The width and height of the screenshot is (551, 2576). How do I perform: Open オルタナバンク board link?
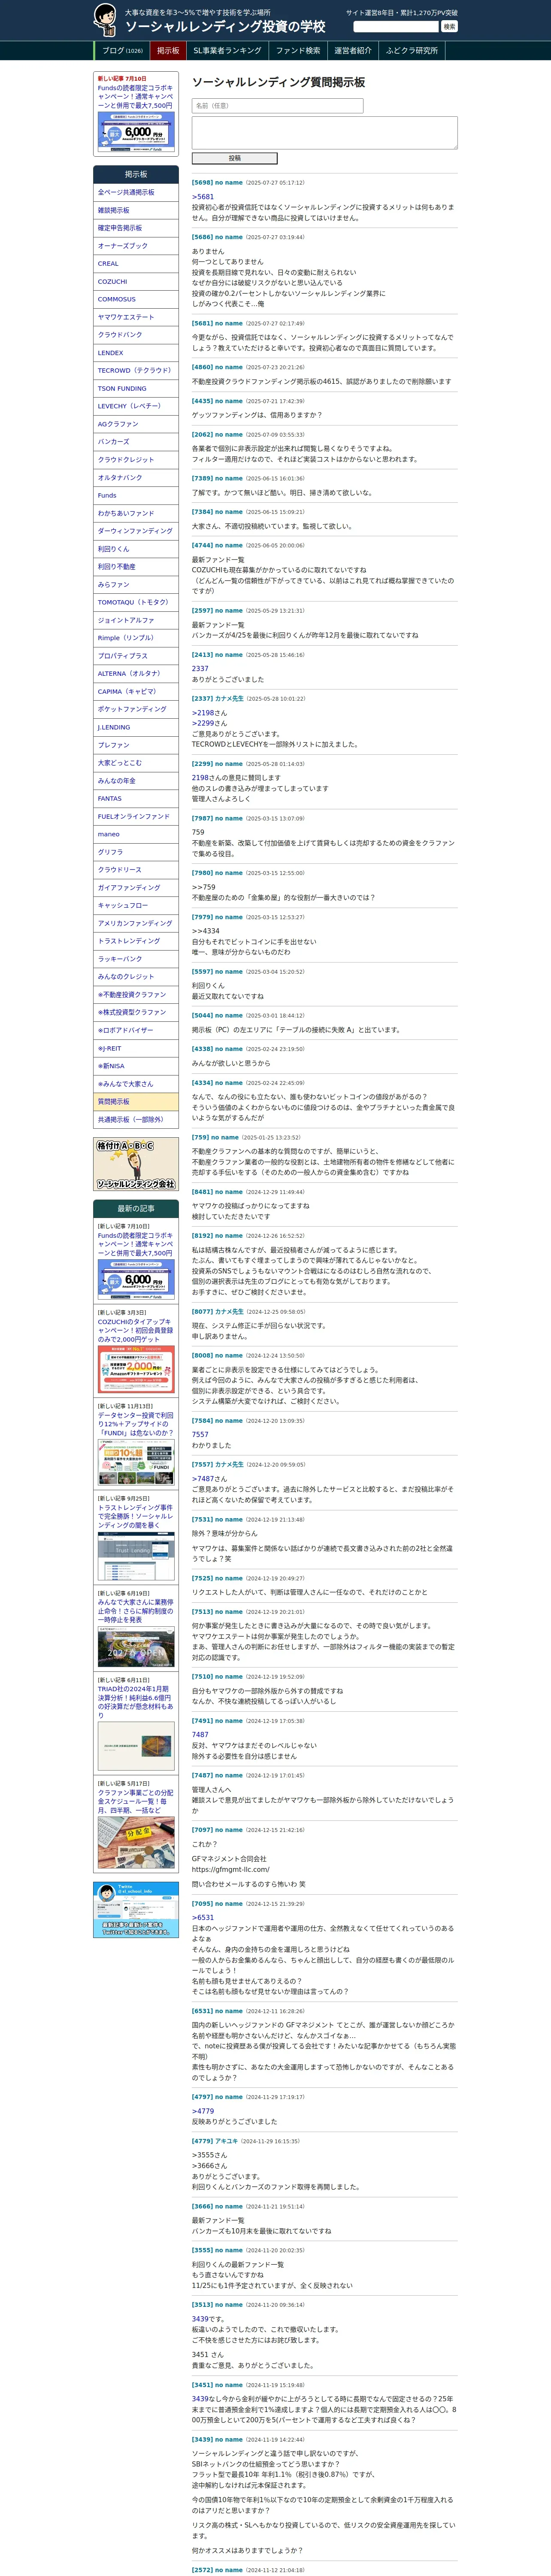point(136,477)
